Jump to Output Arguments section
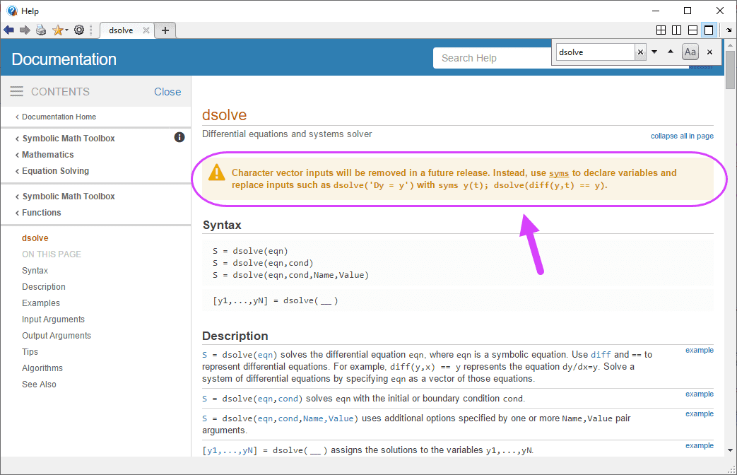 click(57, 335)
